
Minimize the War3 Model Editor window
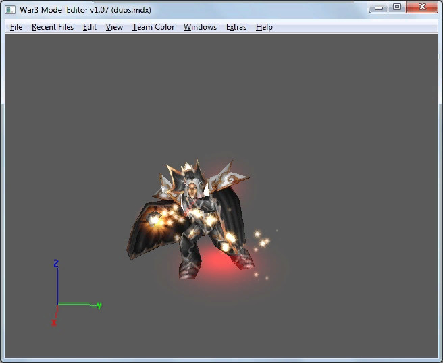[x=379, y=7]
